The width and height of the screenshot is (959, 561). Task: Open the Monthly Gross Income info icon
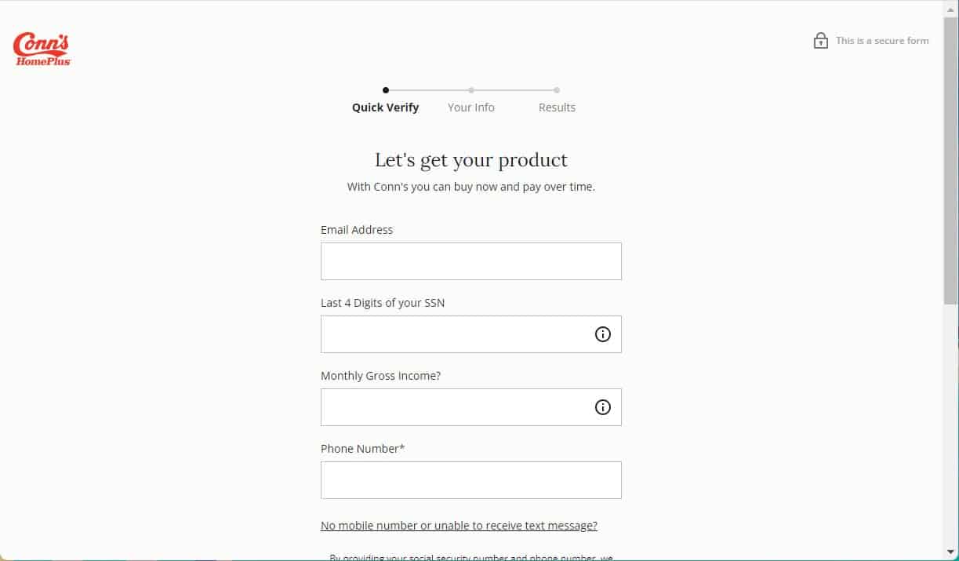point(602,406)
